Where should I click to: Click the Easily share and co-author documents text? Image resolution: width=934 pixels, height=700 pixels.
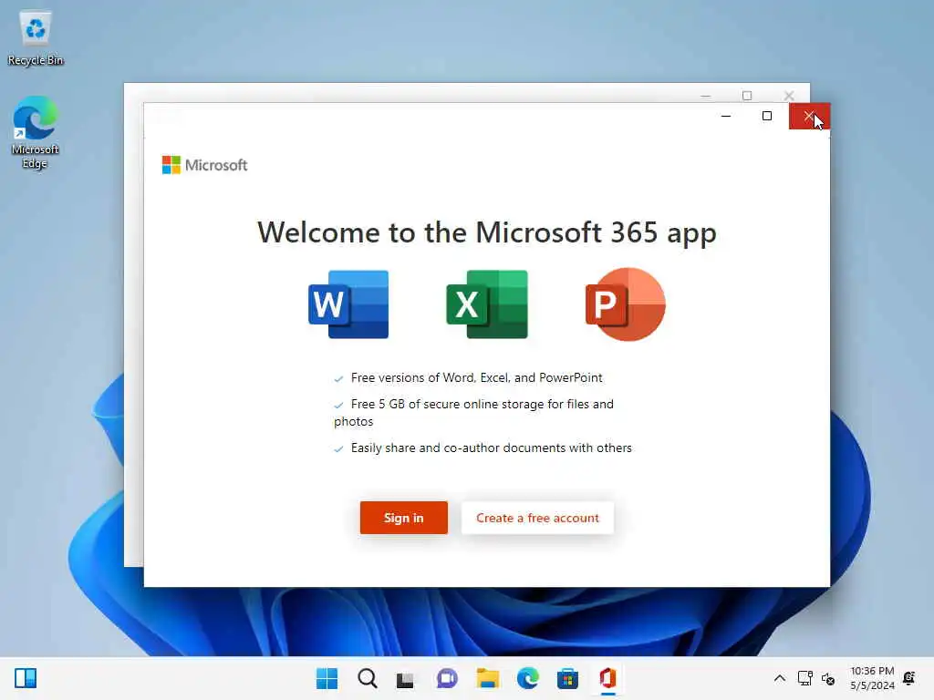click(x=491, y=448)
